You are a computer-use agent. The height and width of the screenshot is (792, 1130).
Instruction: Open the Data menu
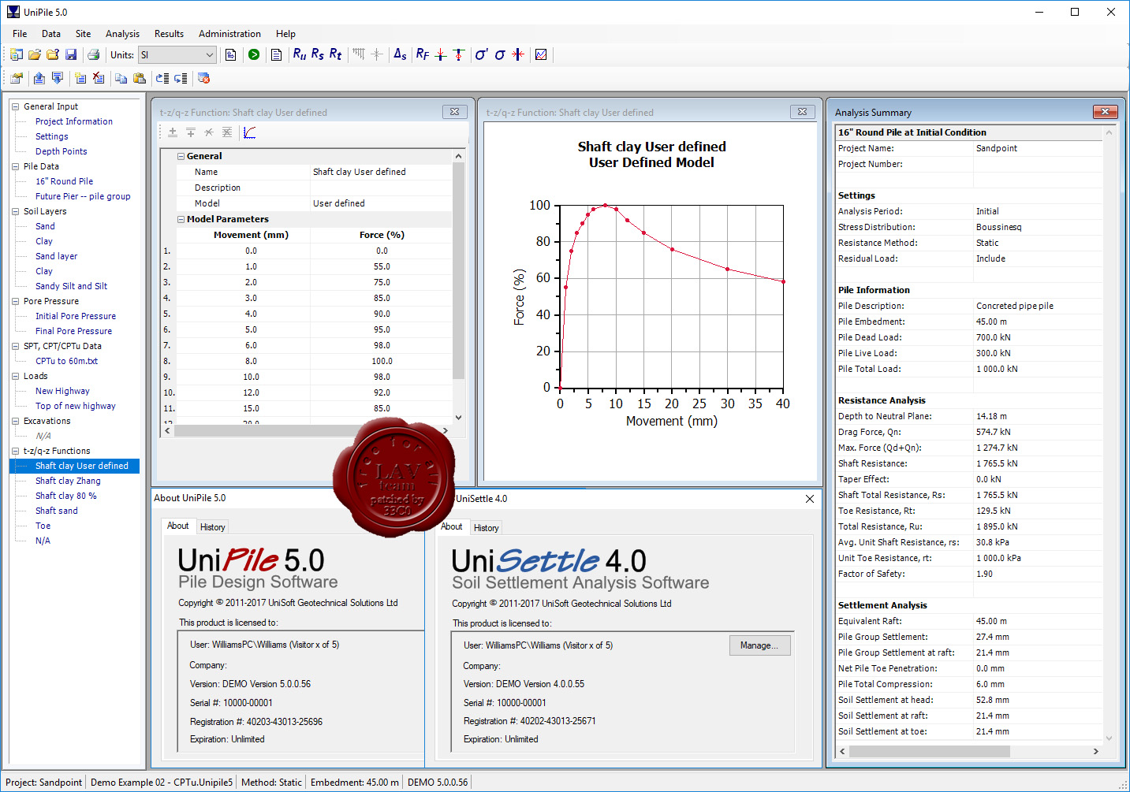[51, 34]
